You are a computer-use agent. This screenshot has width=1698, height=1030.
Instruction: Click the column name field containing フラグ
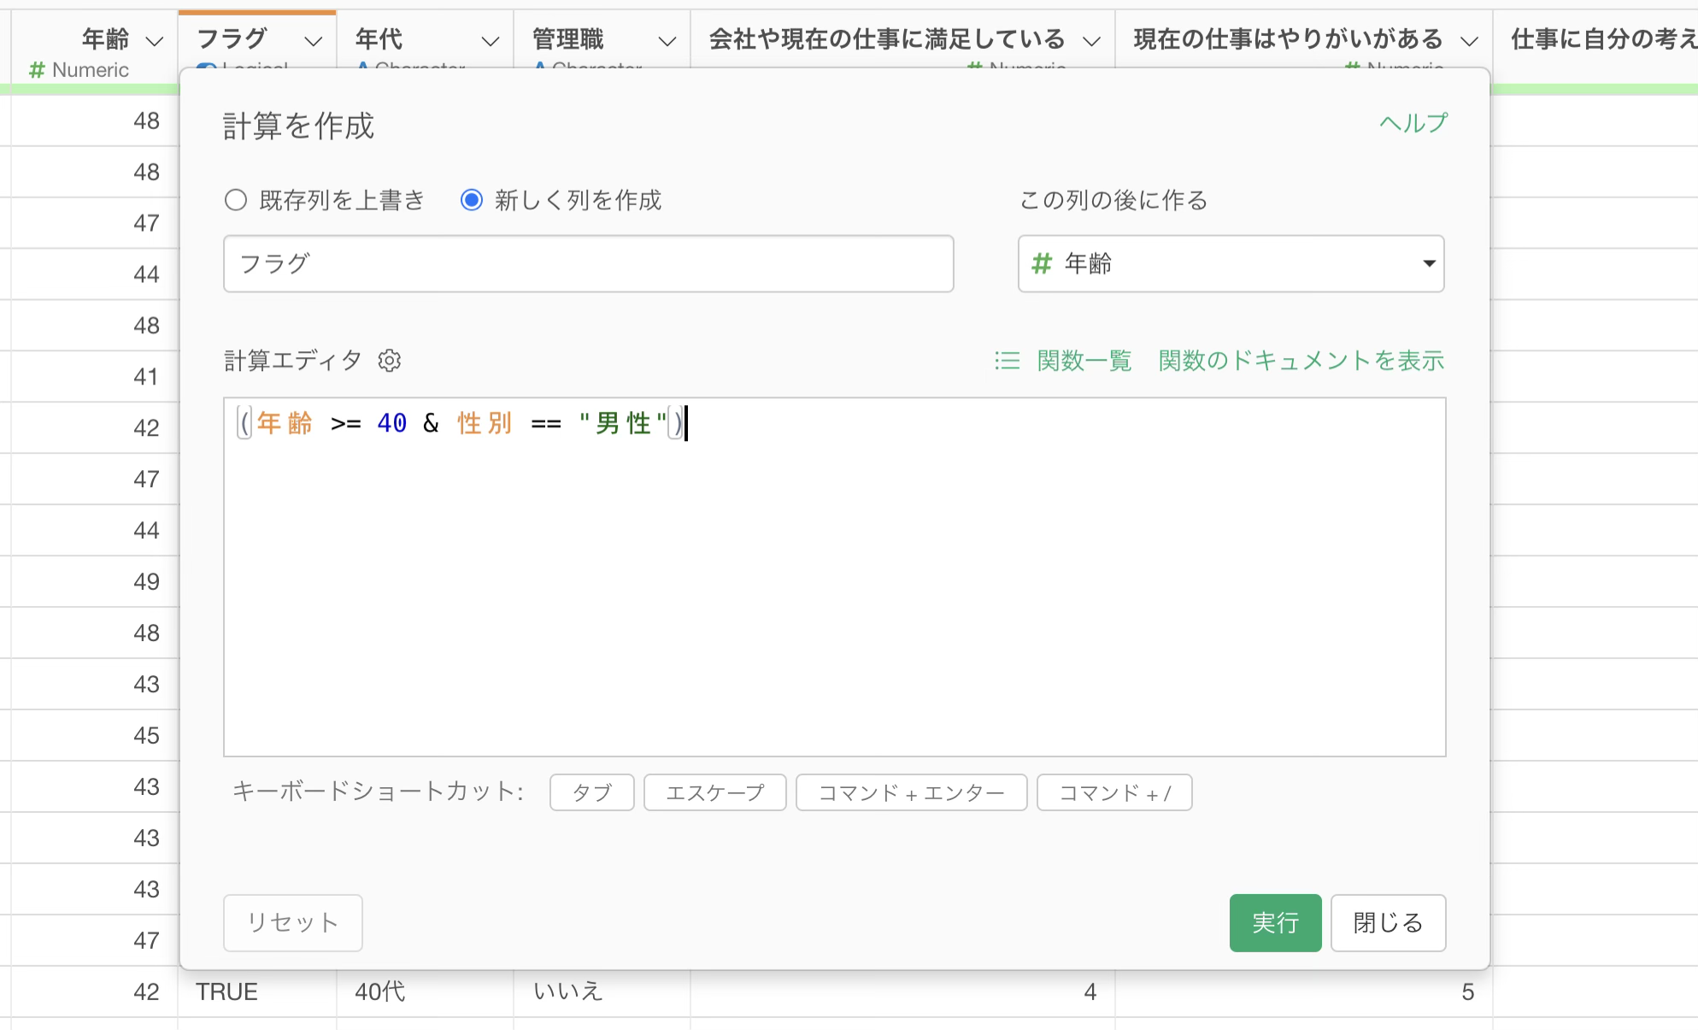point(588,264)
